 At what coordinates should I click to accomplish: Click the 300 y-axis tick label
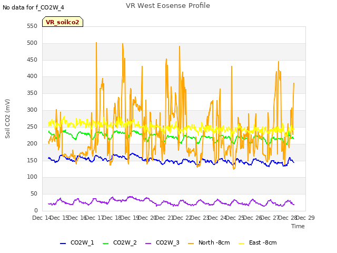pyautogui.click(x=32, y=110)
